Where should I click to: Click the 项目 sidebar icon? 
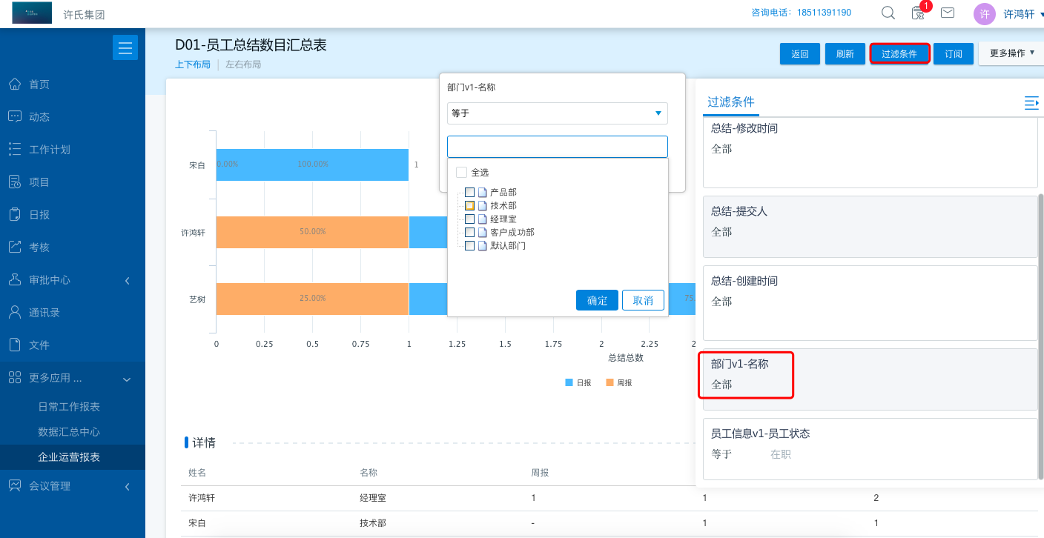pyautogui.click(x=14, y=182)
